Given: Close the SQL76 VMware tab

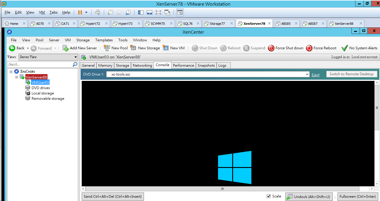Looking at the screenshot, I should coord(198,24).
